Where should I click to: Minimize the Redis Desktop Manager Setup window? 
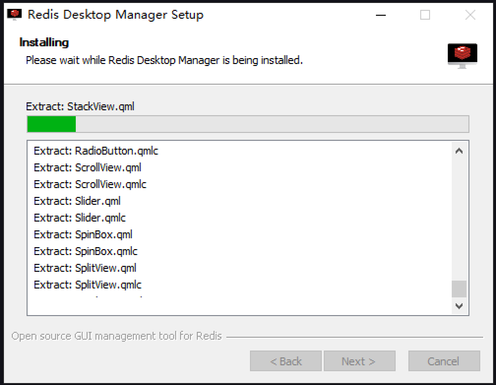point(380,15)
